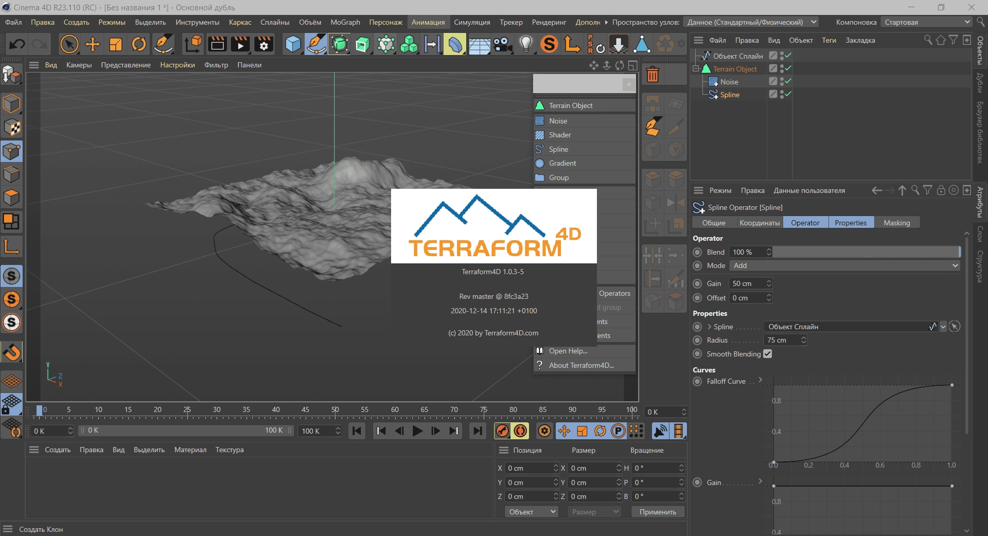The height and width of the screenshot is (536, 988).
Task: Toggle Spline operator enable checkmark
Action: click(x=788, y=94)
